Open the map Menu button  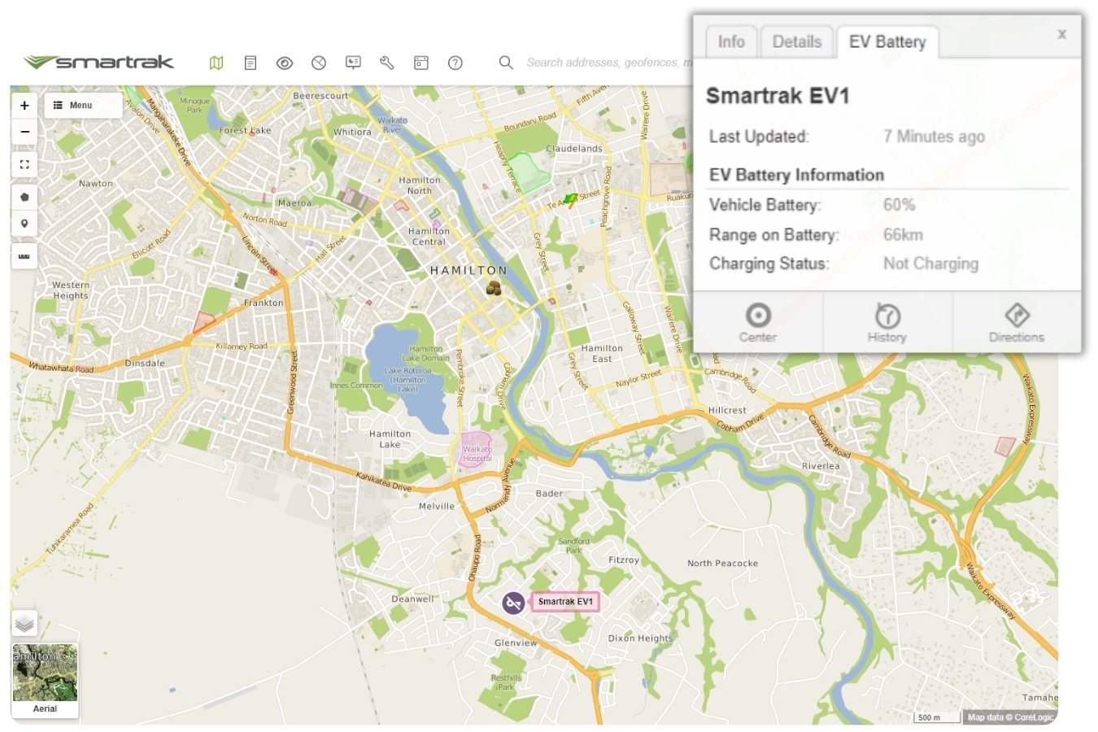83,105
